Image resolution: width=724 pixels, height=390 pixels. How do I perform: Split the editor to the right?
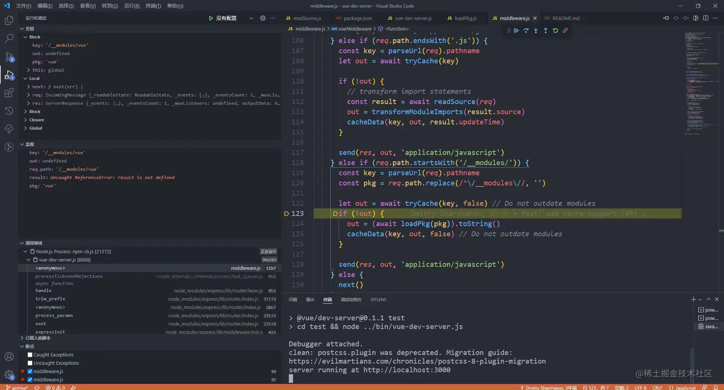point(706,18)
